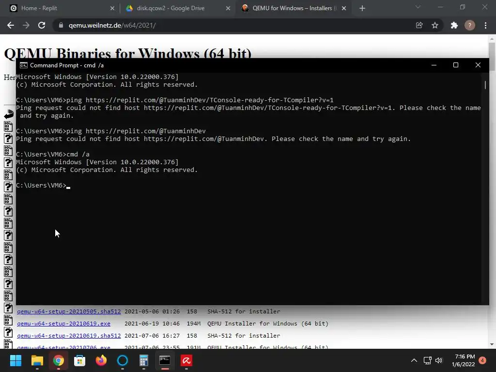Open network status tray icon
Image resolution: width=496 pixels, height=372 pixels.
pos(427,360)
